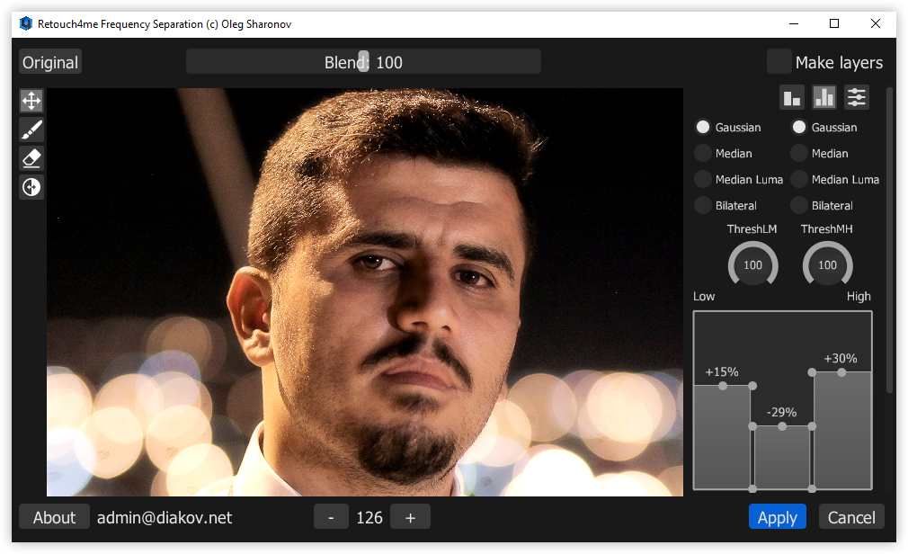Select the Brush tool
Screen dimensions: 908x554
coord(31,130)
